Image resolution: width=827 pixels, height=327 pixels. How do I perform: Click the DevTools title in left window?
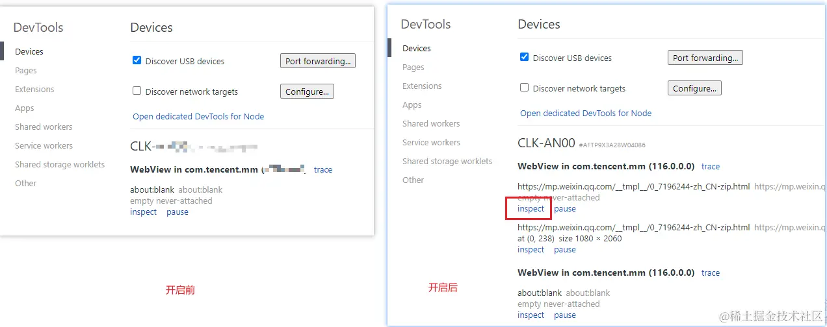pyautogui.click(x=38, y=27)
